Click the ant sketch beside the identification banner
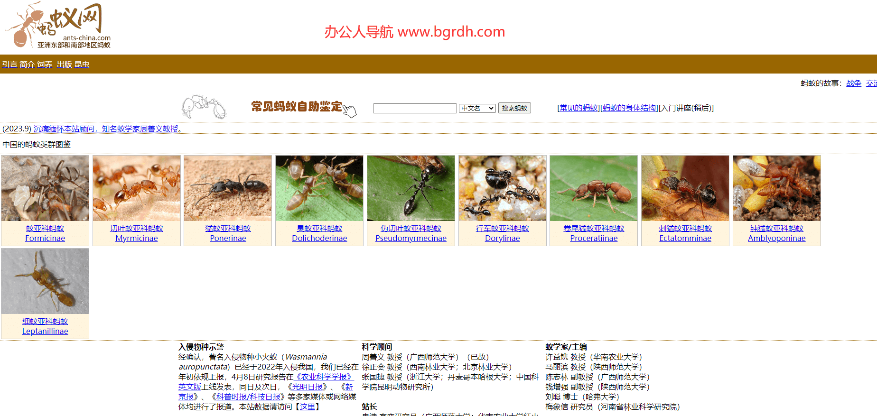The height and width of the screenshot is (416, 877). 204,107
